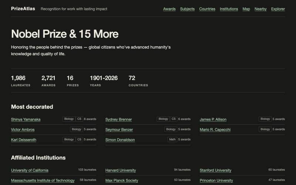Go to the Awards nav link
Image resolution: width=296 pixels, height=185 pixels.
169,9
